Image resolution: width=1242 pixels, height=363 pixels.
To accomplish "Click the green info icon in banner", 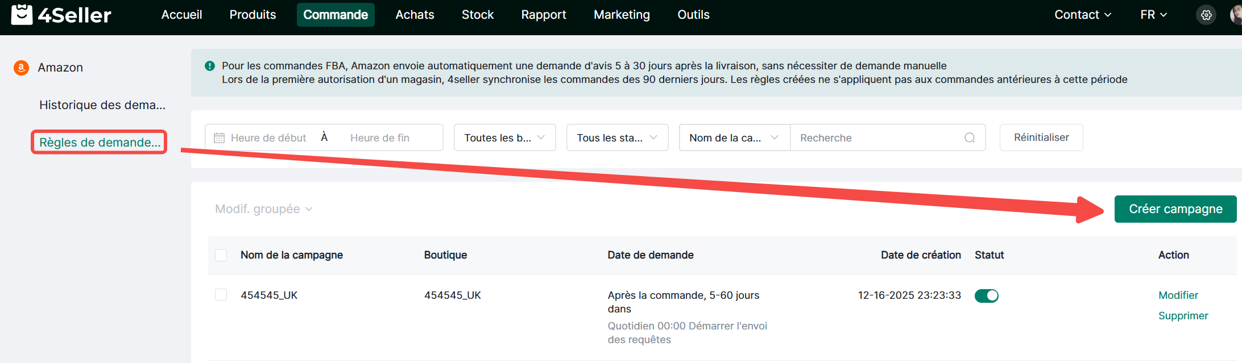I will pos(209,66).
